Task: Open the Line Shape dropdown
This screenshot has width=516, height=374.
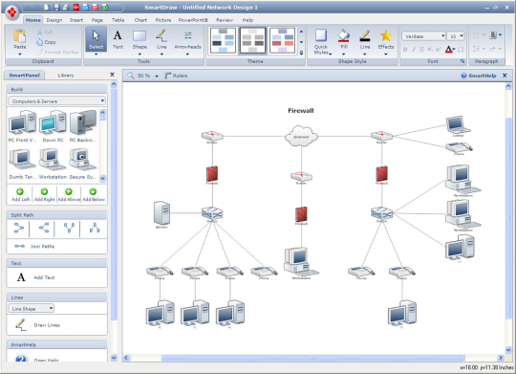Action: 31,308
